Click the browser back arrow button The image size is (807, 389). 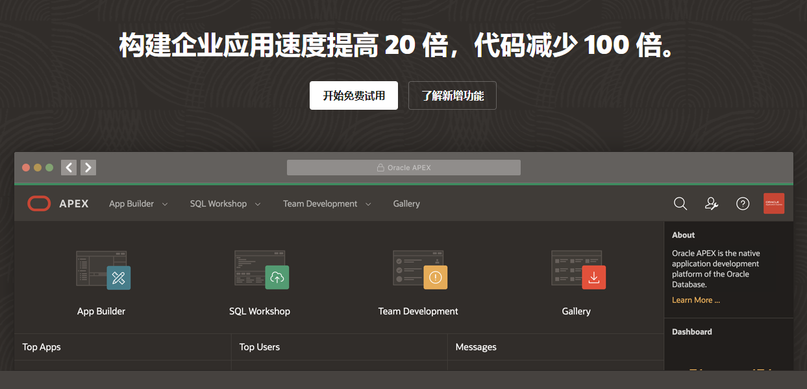click(x=69, y=168)
